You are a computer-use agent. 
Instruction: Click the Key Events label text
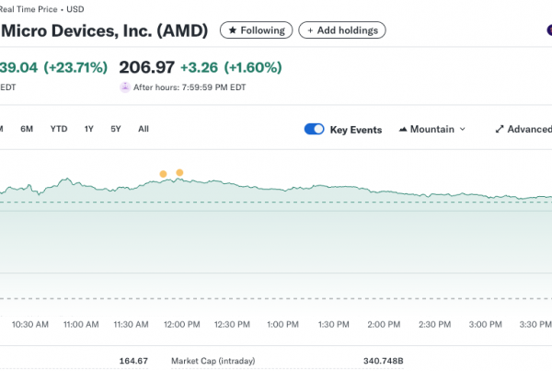[x=356, y=130]
